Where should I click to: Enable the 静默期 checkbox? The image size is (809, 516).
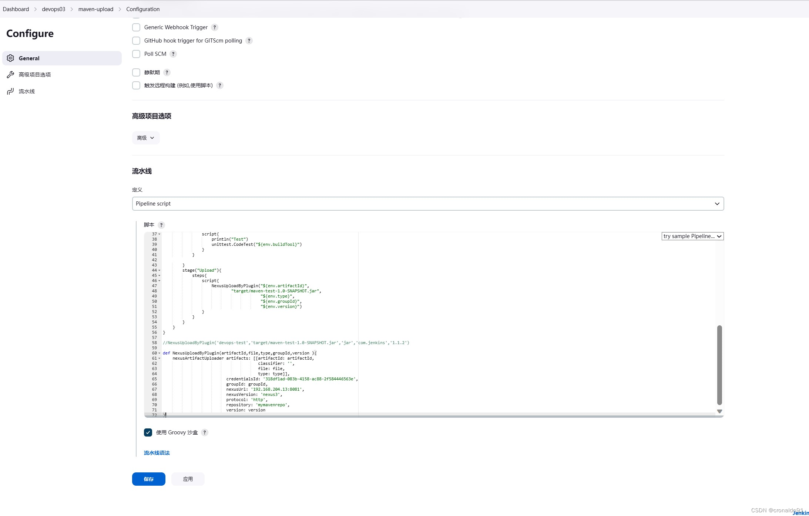pos(136,72)
